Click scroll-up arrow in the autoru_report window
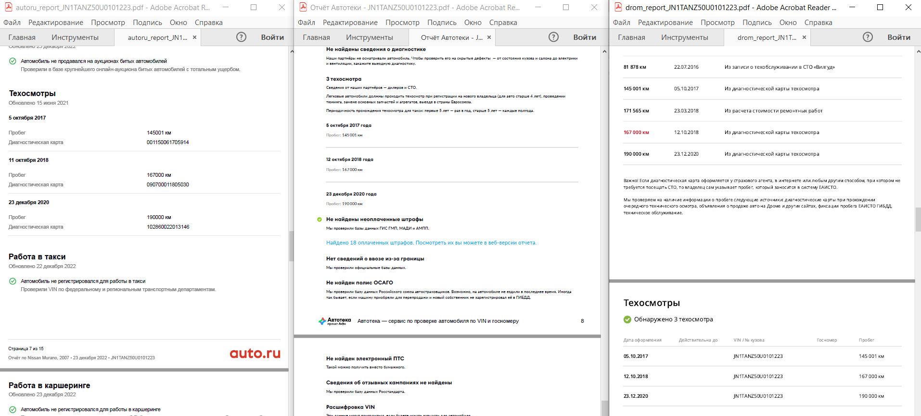 pos(291,50)
